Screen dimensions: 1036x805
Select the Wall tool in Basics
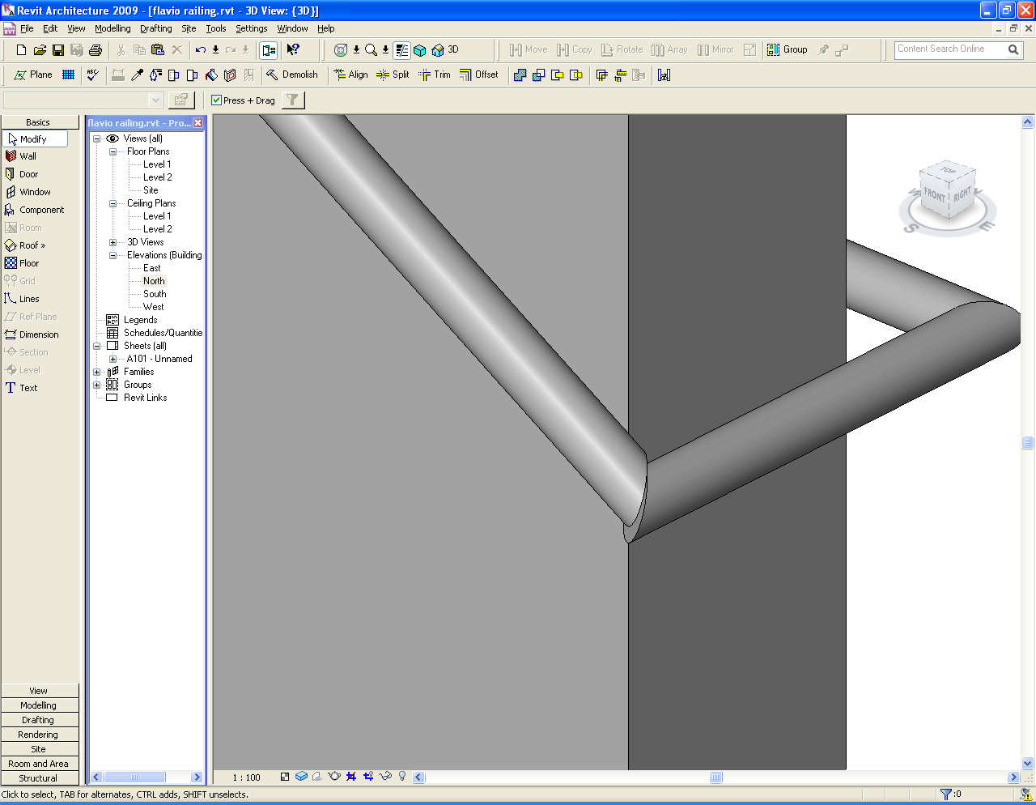28,156
